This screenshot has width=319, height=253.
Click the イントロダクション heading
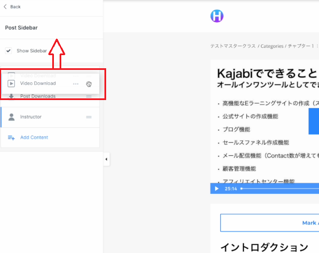pyautogui.click(x=264, y=247)
